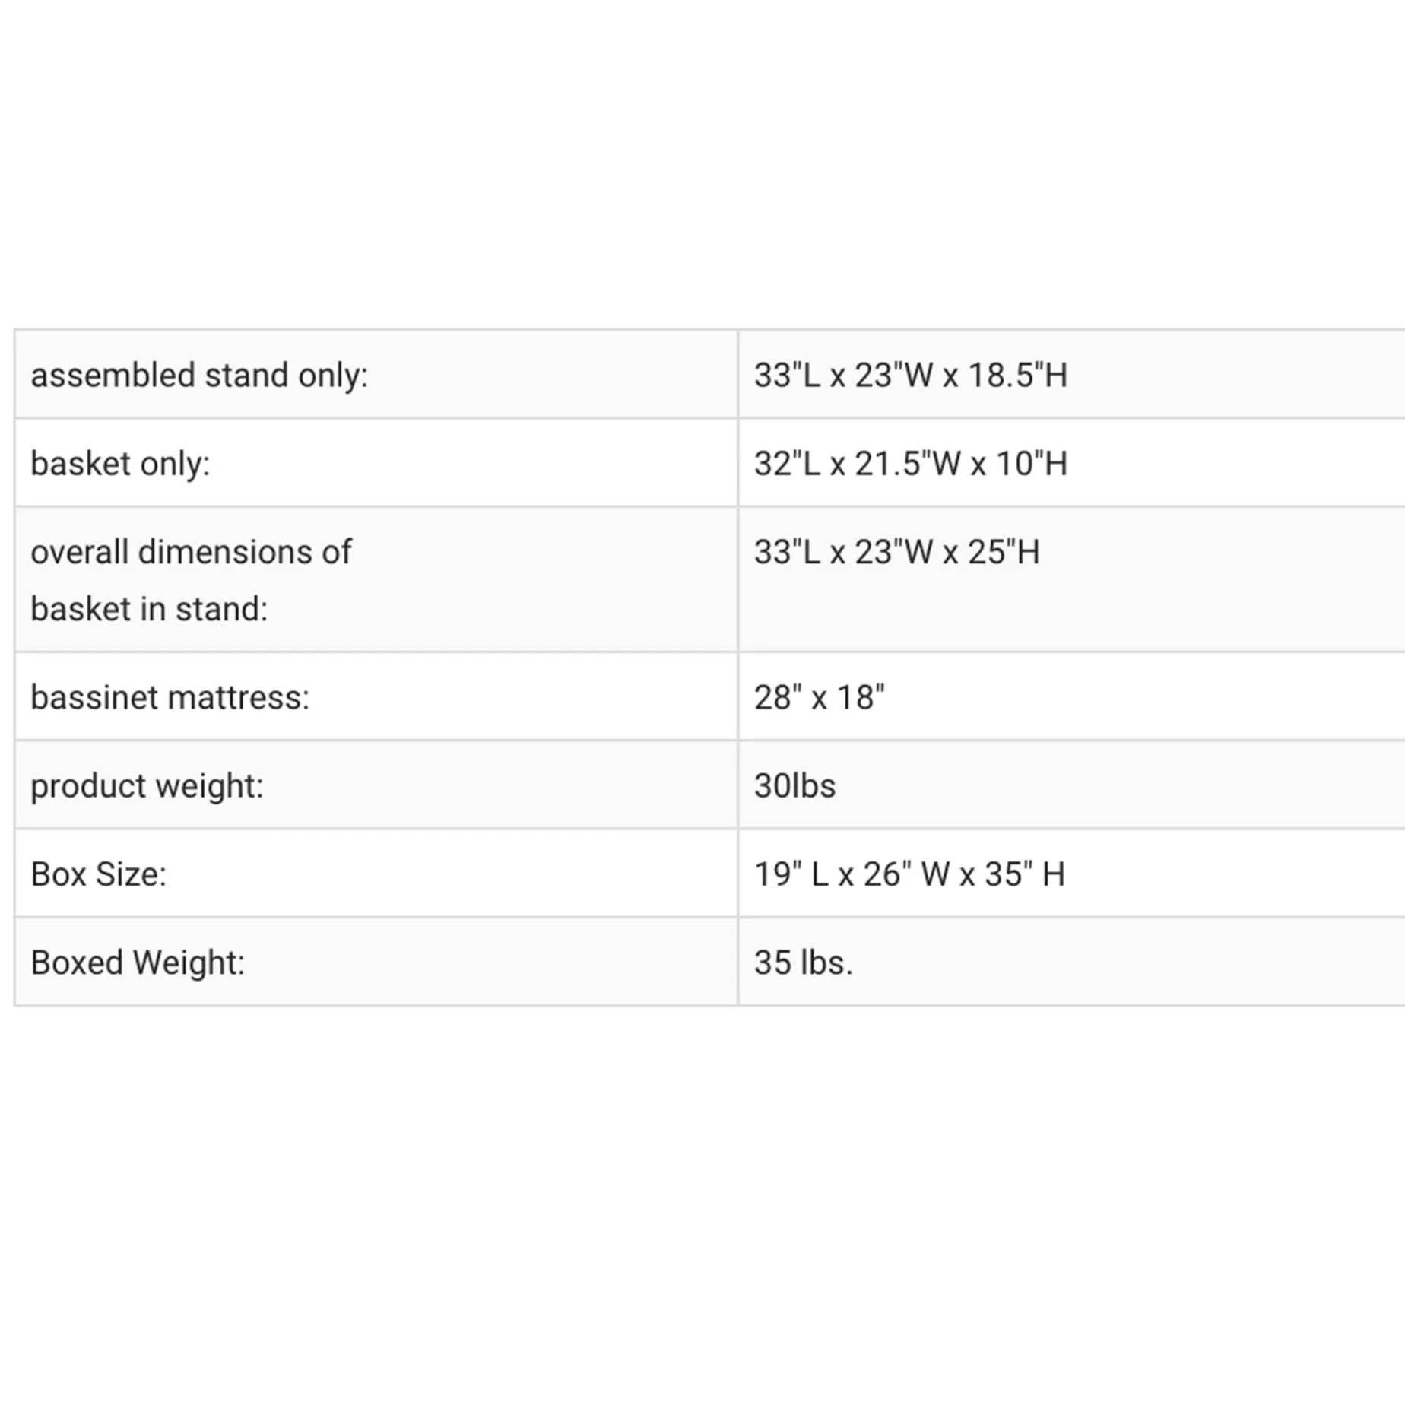
Task: Click the "product weight:" label cell
Action: 147,786
